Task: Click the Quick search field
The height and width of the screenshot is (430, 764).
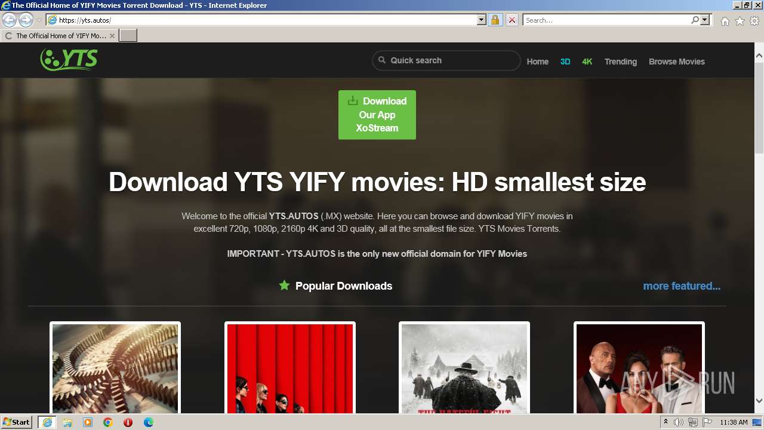Action: click(446, 60)
